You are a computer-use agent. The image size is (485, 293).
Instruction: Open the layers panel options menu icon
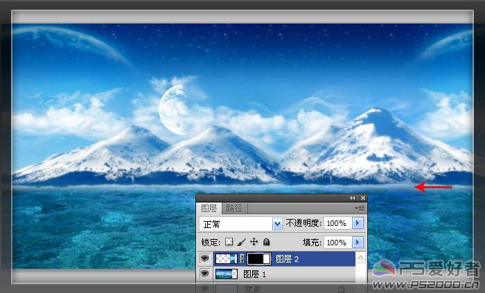pyautogui.click(x=359, y=207)
